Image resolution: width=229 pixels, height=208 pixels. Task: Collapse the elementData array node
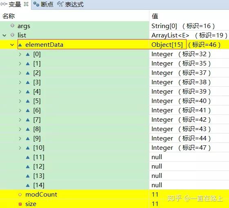[12, 45]
